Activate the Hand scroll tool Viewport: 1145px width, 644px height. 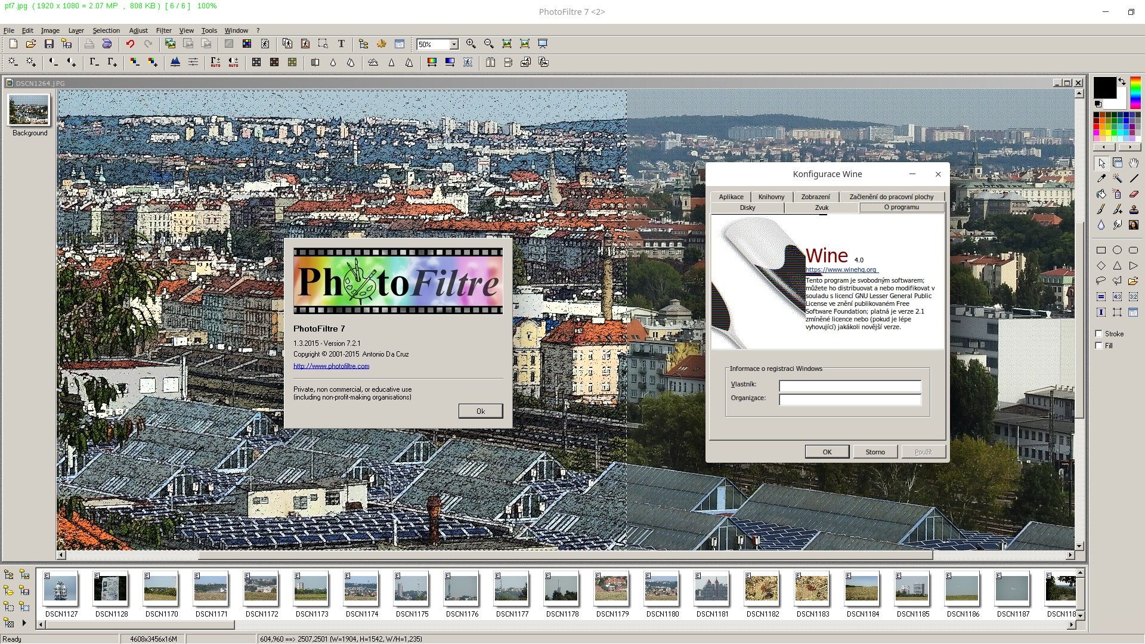1134,163
